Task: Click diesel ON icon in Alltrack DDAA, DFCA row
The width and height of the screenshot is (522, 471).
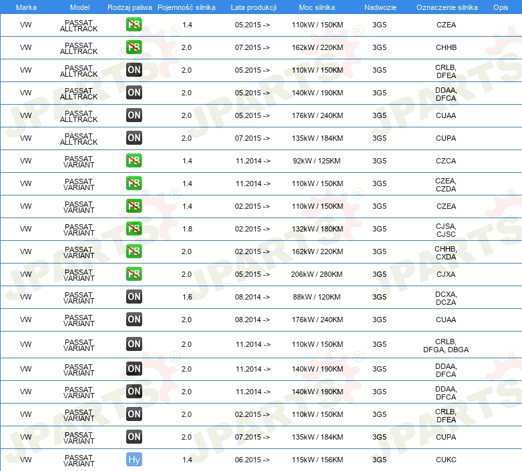Action: [134, 93]
